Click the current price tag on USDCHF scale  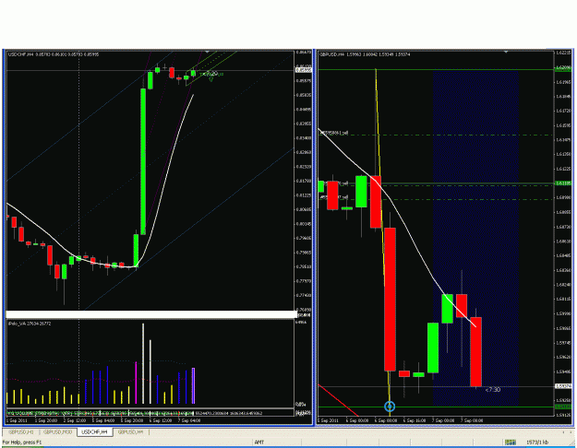[304, 70]
